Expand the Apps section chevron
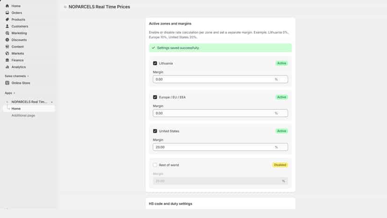This screenshot has height=218, width=387. (x=14, y=93)
